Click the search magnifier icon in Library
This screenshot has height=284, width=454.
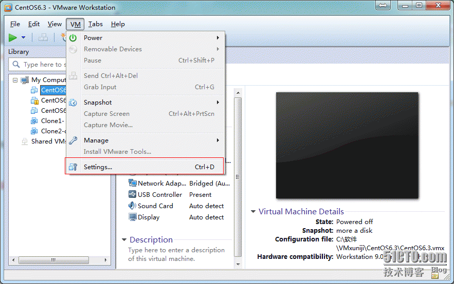16,64
